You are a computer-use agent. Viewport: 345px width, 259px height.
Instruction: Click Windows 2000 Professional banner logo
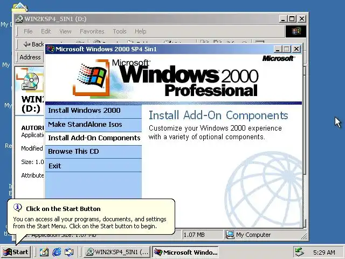[x=165, y=78]
